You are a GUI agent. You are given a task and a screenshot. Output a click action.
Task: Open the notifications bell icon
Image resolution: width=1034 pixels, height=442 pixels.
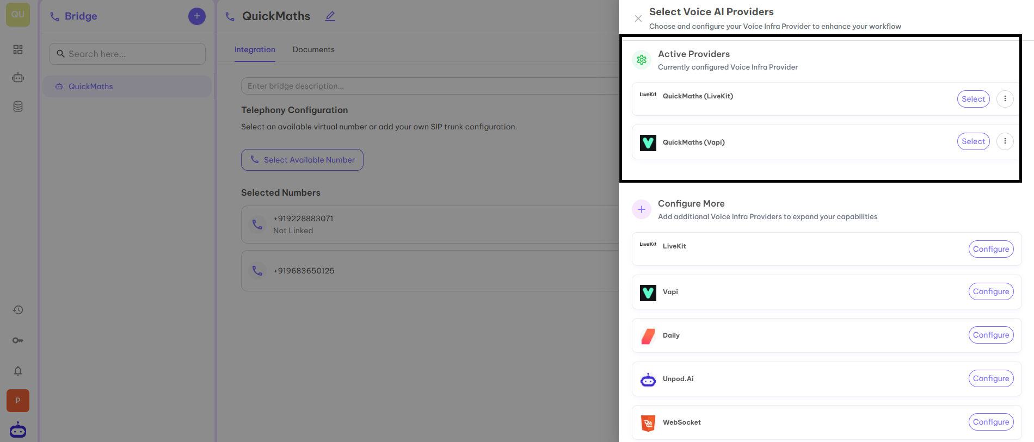(18, 371)
